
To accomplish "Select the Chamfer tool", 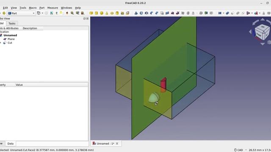I will (157, 13).
